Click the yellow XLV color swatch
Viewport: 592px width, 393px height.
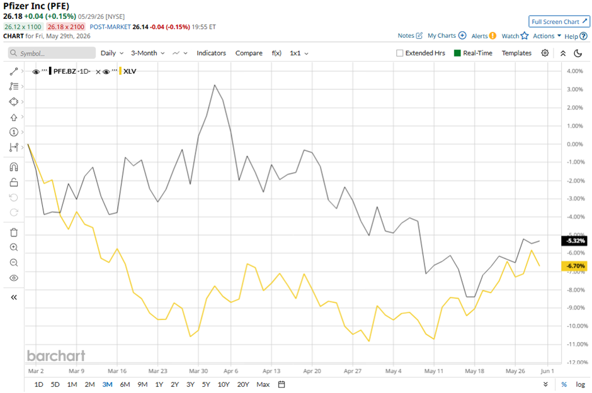click(x=120, y=71)
